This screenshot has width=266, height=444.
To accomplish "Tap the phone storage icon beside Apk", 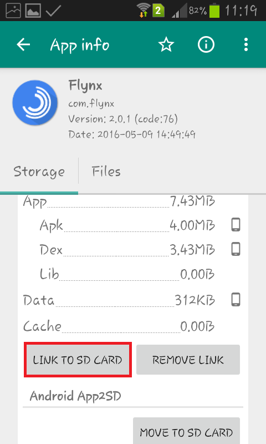I will [236, 225].
